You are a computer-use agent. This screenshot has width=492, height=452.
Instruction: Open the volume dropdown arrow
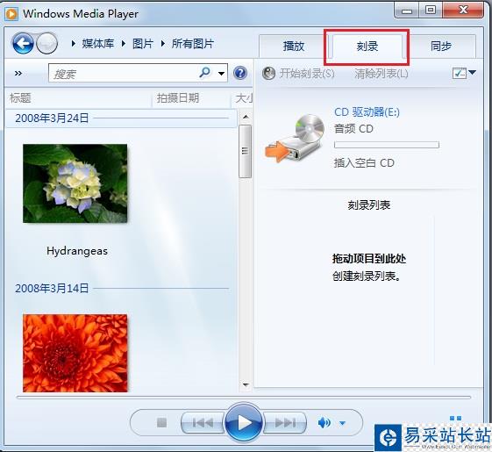[343, 423]
